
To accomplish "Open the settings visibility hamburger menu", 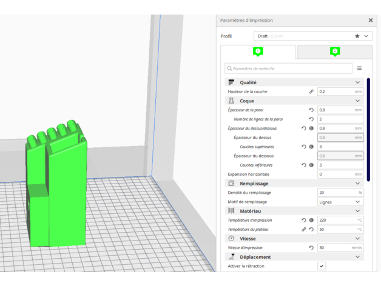I will coord(359,68).
